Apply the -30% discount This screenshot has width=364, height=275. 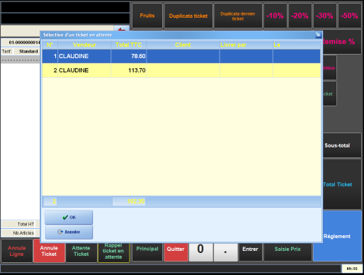325,16
